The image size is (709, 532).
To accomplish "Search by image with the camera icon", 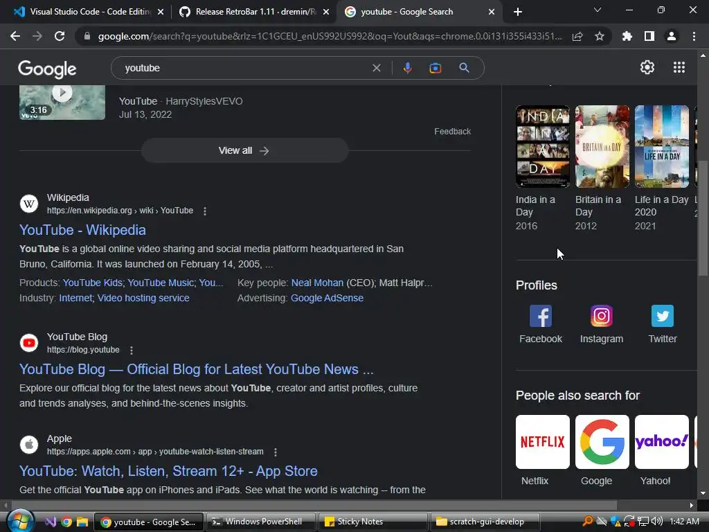I will 435,68.
